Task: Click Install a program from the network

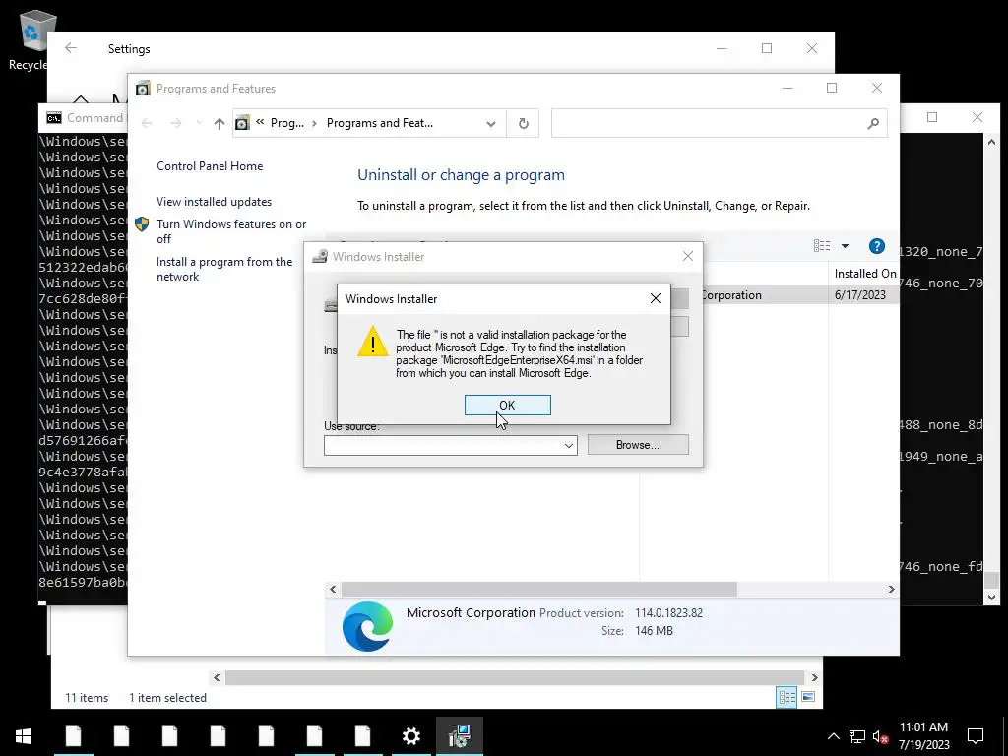Action: coord(224,269)
